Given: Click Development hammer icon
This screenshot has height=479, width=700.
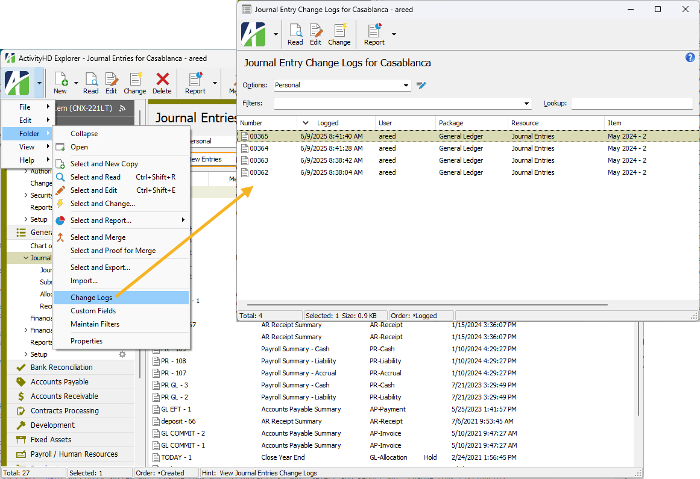Looking at the screenshot, I should [20, 425].
